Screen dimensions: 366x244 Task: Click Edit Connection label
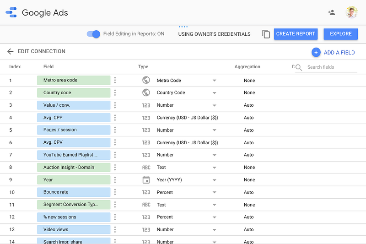tap(42, 51)
